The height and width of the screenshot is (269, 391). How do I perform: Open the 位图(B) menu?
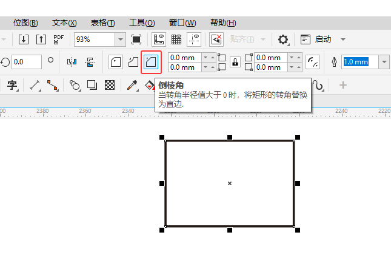coord(25,23)
